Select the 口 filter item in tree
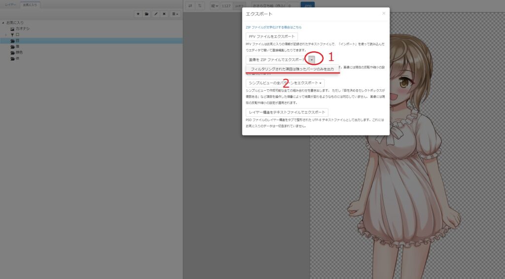 click(x=17, y=35)
